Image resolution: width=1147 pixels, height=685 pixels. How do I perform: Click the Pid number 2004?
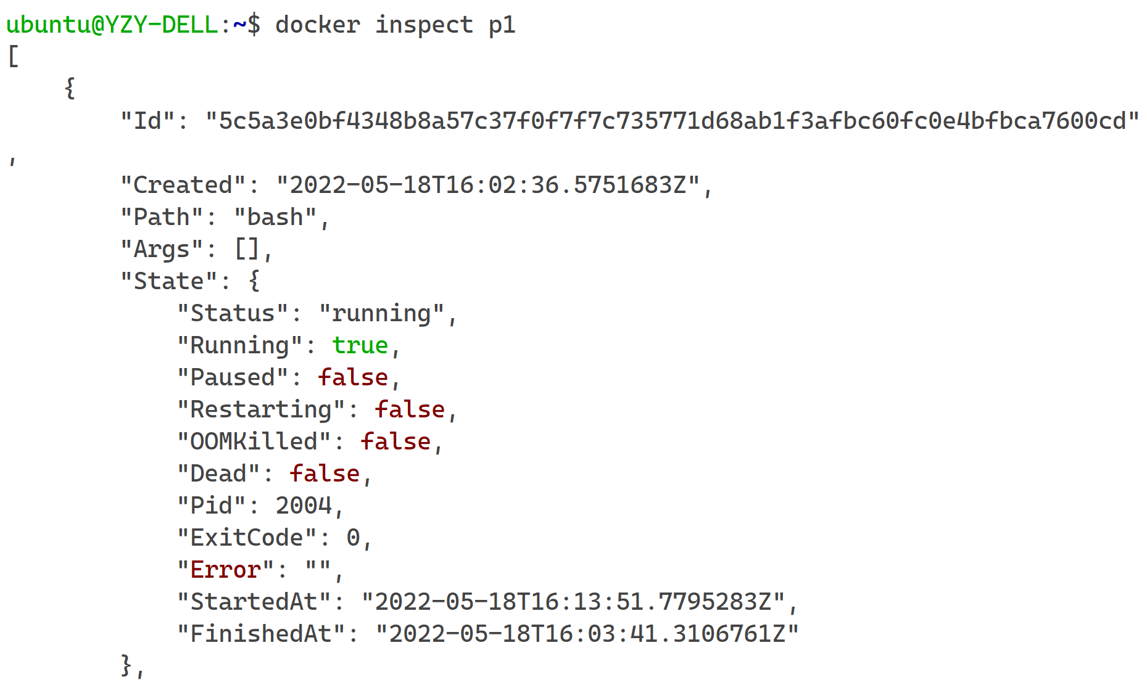pos(304,506)
